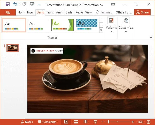
Task: Open Reading View from status bar
Action: click(86, 122)
